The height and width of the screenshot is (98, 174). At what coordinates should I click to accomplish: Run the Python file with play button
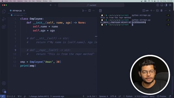pyautogui.click(x=83, y=11)
